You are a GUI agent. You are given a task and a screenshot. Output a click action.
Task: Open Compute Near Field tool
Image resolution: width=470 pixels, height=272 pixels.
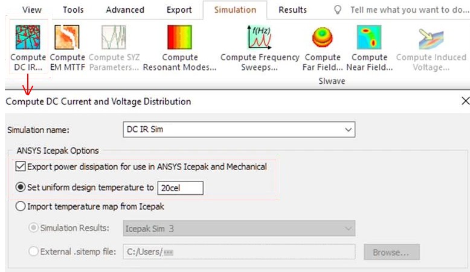(x=370, y=39)
